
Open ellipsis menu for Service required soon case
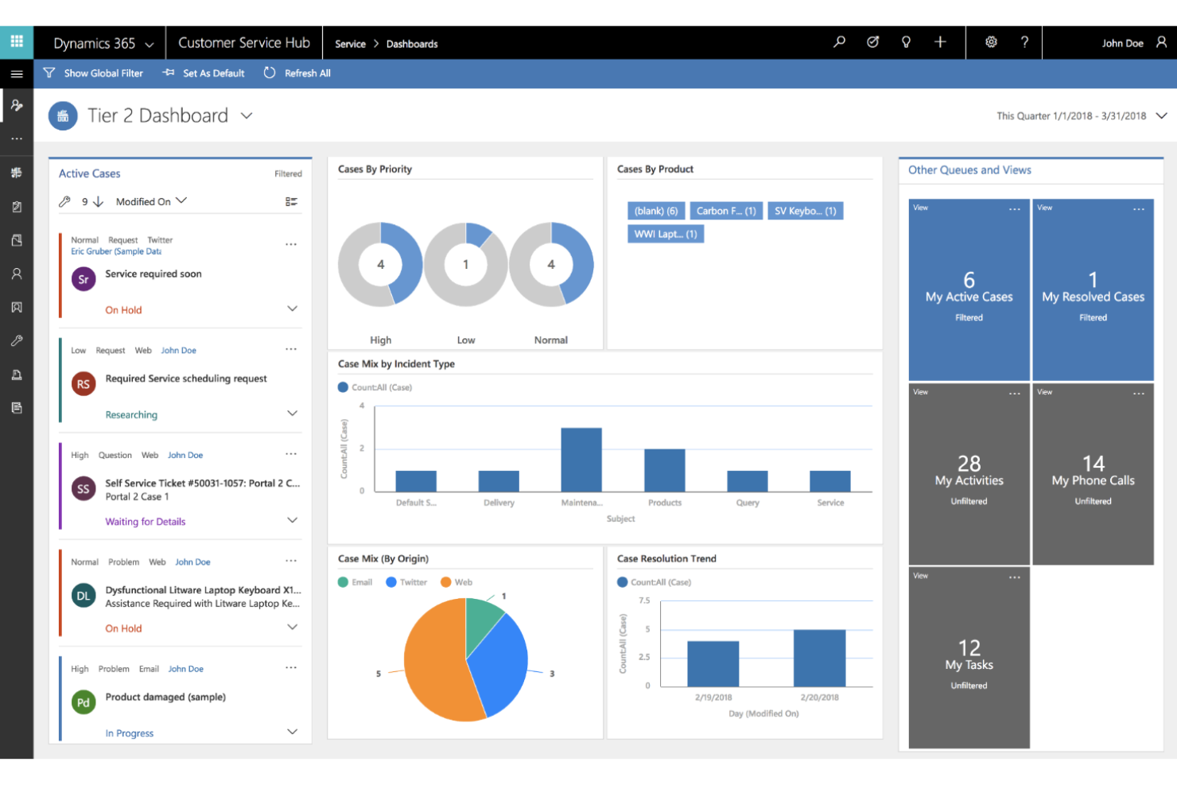[291, 244]
